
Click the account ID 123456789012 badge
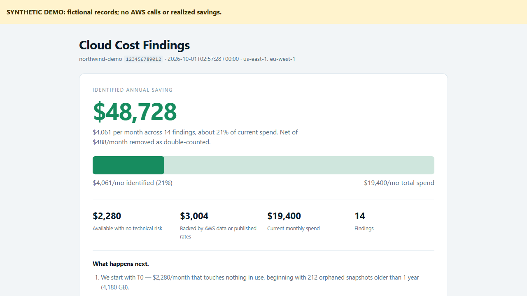(x=143, y=59)
